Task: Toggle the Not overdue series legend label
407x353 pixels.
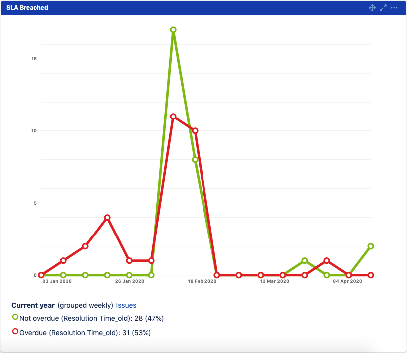Action: 91,318
